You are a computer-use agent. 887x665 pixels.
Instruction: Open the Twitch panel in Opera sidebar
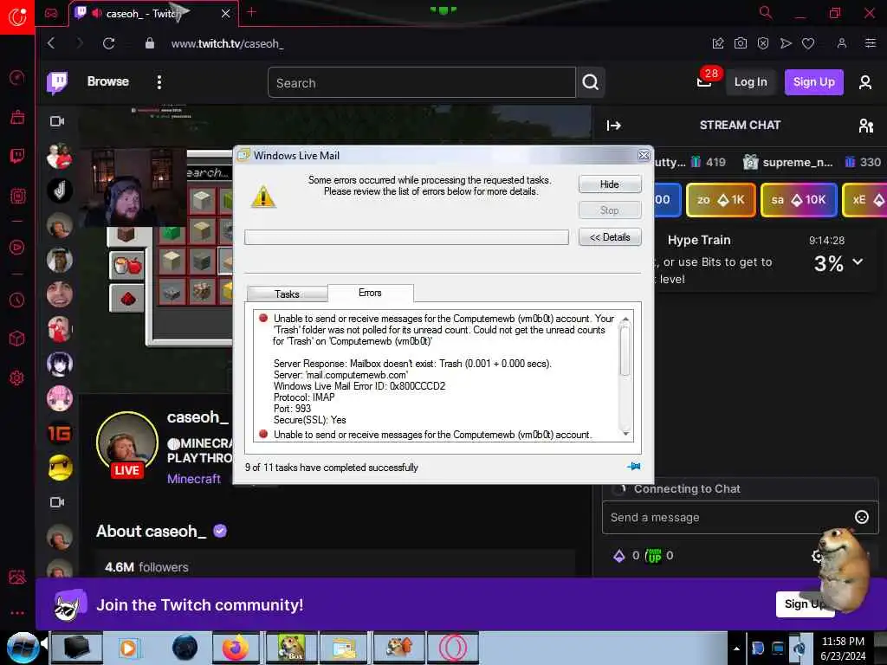(x=17, y=156)
